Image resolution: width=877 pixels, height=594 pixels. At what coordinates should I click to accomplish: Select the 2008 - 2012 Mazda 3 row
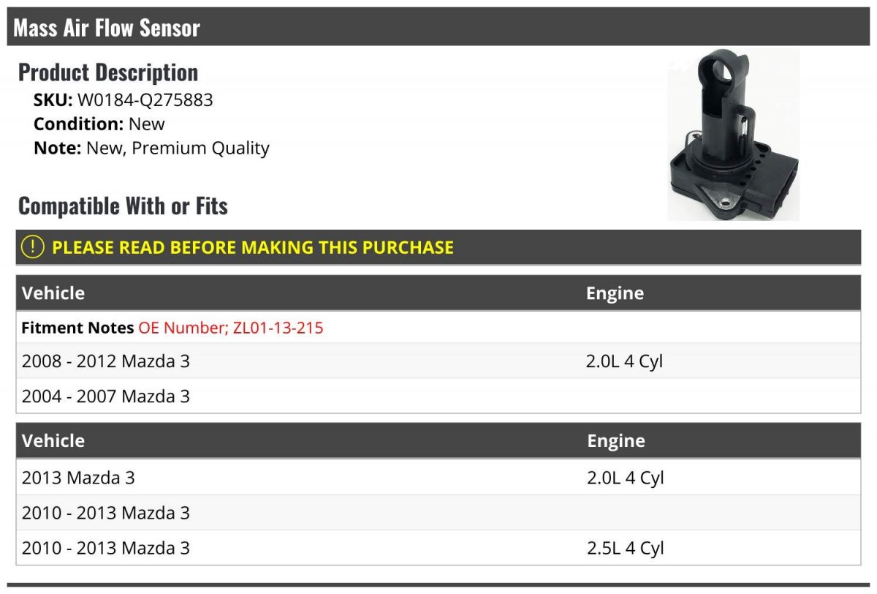pos(438,361)
